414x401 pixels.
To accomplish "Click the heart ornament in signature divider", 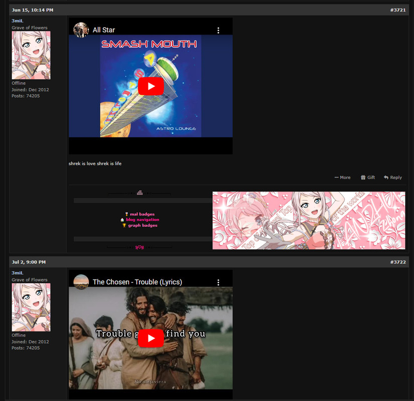I will (x=140, y=248).
